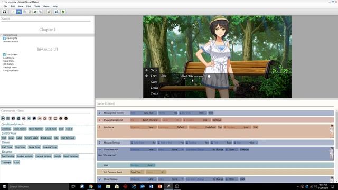This screenshot has height=190, width=338.
Task: Click the highlighted blue toolbar icon
Action: [x=19, y=12]
